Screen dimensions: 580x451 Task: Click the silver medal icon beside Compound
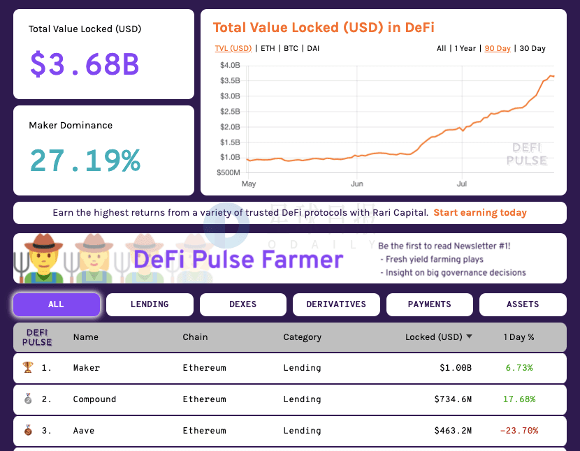click(28, 399)
